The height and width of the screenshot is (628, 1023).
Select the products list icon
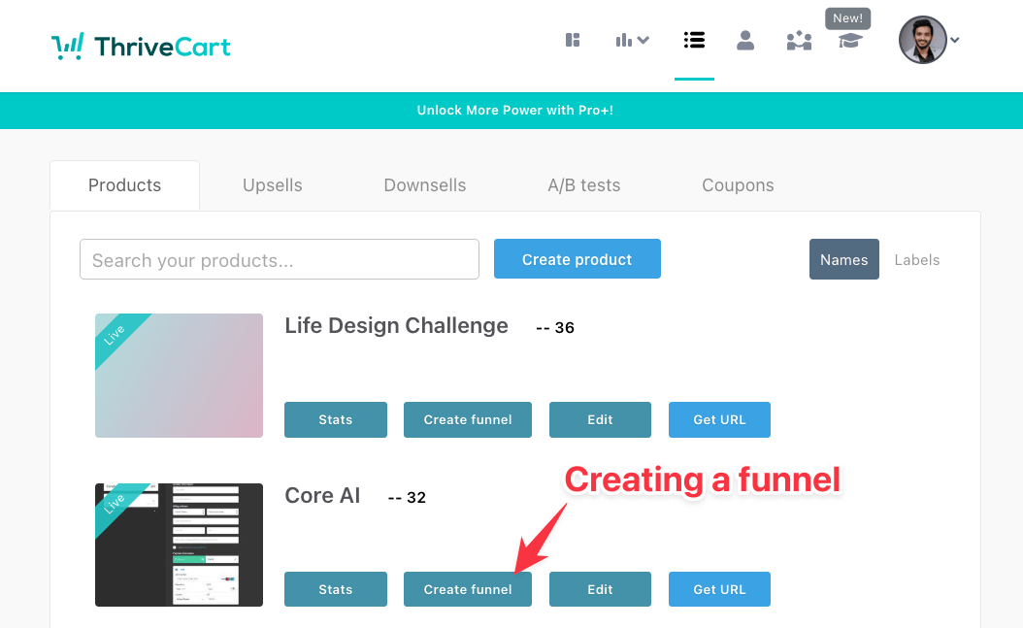pyautogui.click(x=694, y=41)
